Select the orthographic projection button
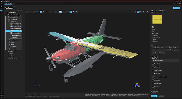Viewport: 182px width, 99px height. (x=44, y=12)
